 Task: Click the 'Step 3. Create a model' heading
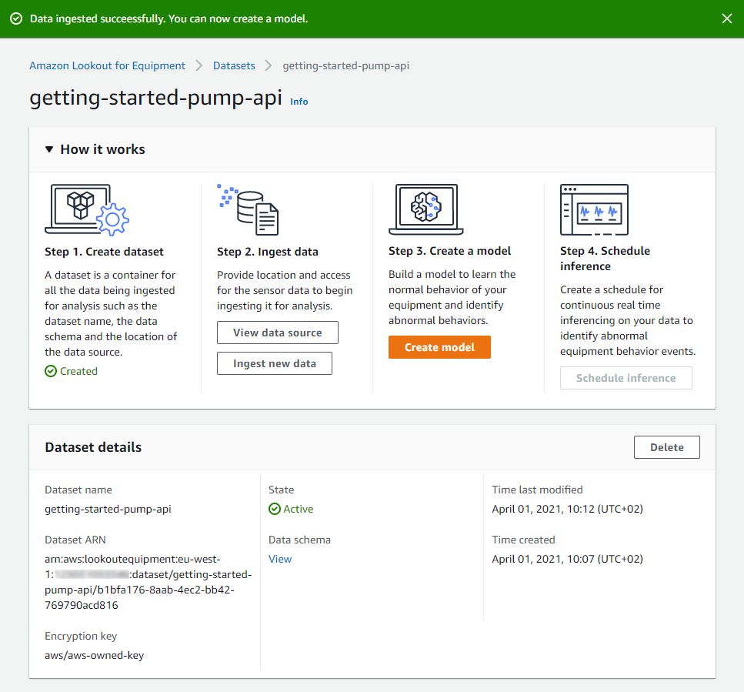(450, 251)
